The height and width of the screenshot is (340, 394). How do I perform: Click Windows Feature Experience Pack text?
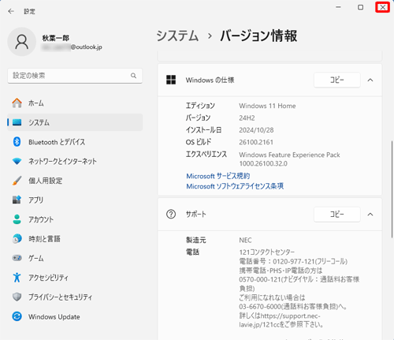coord(289,155)
